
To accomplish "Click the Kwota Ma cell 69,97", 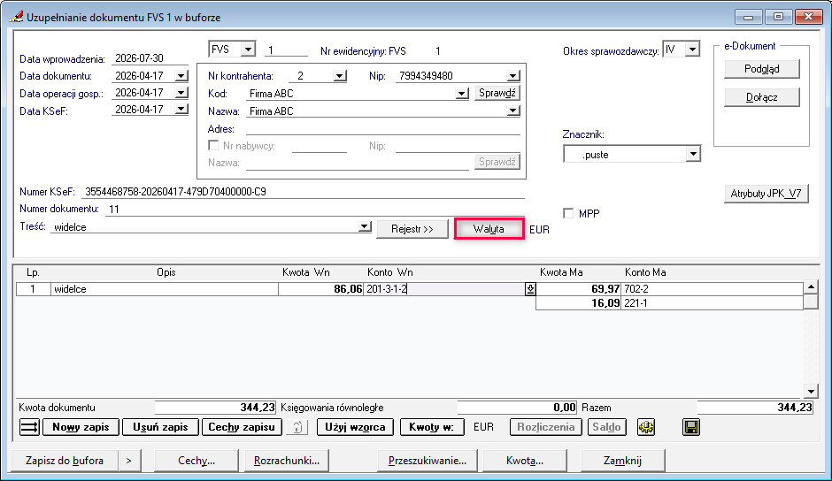I will tap(578, 289).
